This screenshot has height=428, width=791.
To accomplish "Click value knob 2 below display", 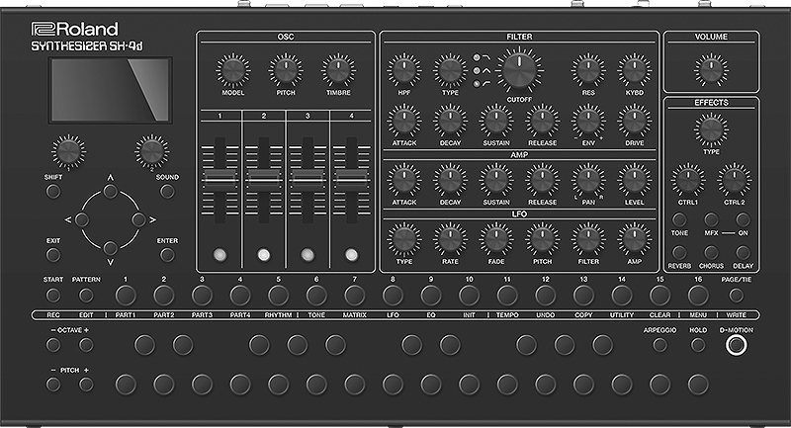I will click(x=152, y=151).
